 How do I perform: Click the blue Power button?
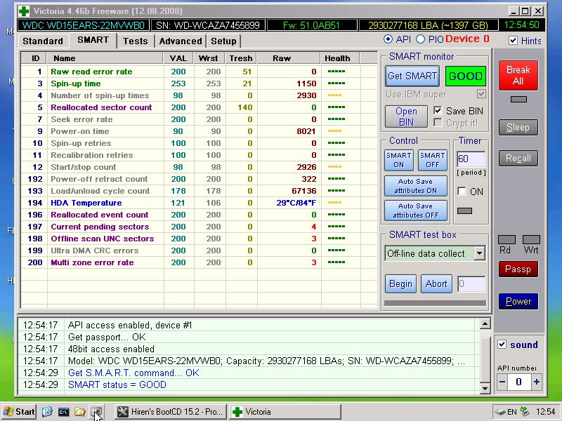tap(518, 302)
